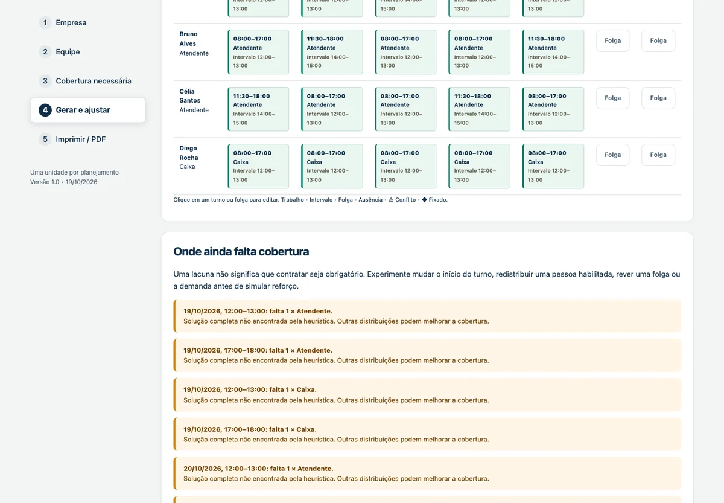Select alert 19/10 17:00–18:00 falta Caixa

click(x=427, y=434)
